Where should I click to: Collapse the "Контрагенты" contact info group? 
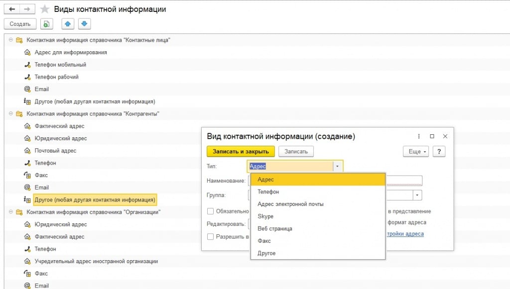click(11, 114)
